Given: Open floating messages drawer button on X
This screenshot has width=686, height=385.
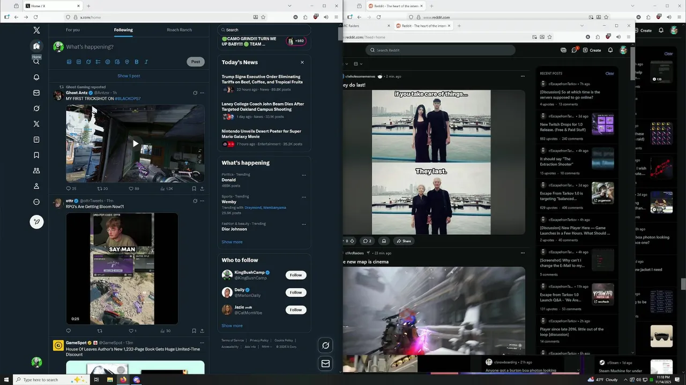Looking at the screenshot, I should pos(325,364).
